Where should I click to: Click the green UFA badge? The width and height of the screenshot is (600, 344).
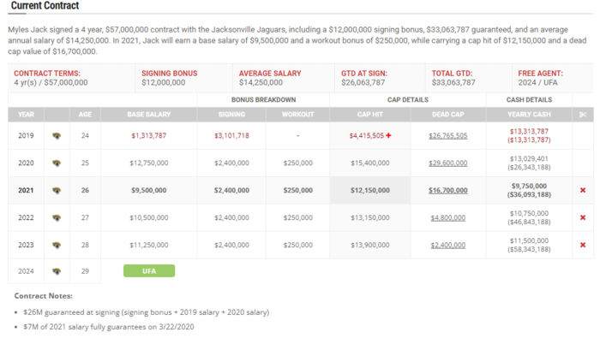(149, 271)
